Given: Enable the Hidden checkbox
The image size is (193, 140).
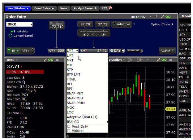Looking at the screenshot, I should pos(69,130).
